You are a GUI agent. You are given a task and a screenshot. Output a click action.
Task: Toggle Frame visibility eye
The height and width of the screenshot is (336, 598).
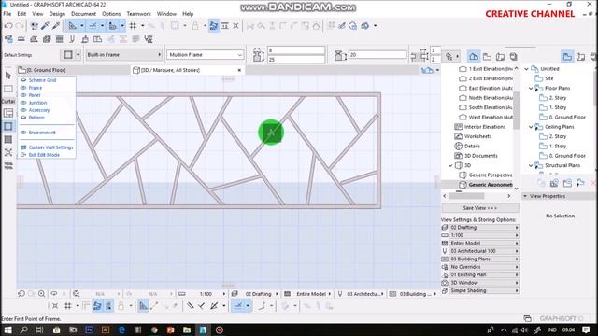tap(23, 88)
